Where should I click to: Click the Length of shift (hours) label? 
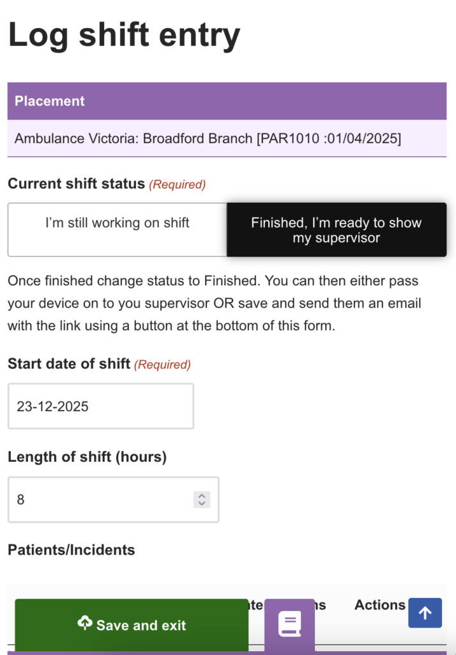coord(87,457)
